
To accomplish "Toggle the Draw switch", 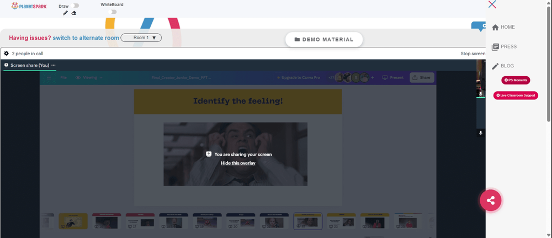I will [75, 6].
